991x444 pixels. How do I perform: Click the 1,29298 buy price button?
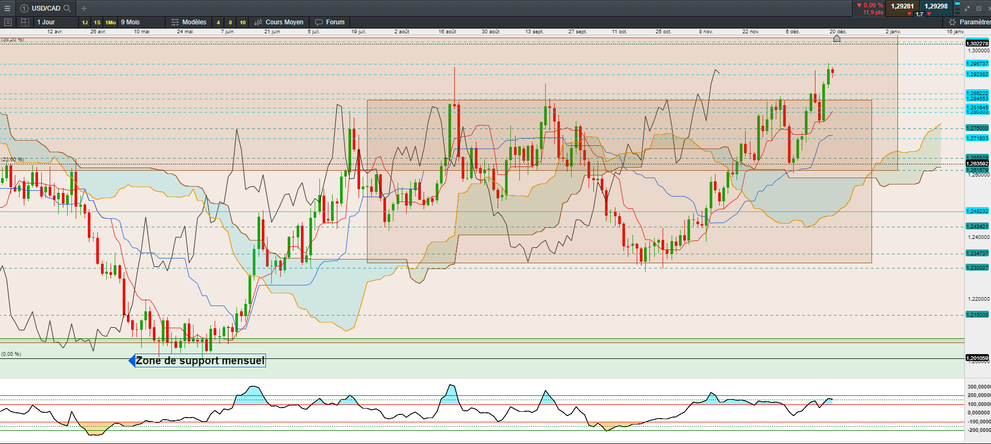(936, 6)
